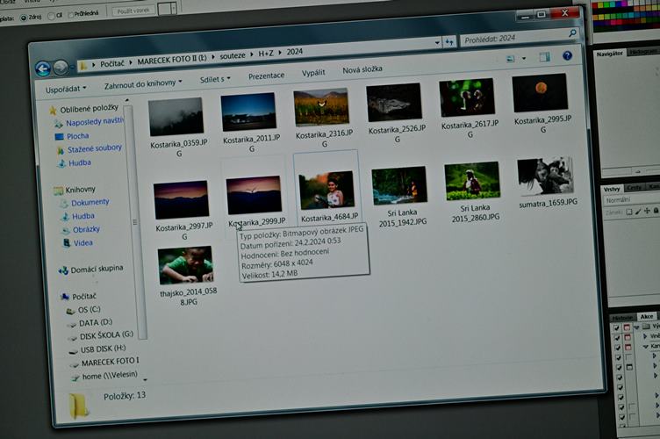This screenshot has width=660, height=439.
Task: Open the Uspořádat dropdown menu
Action: 66,90
